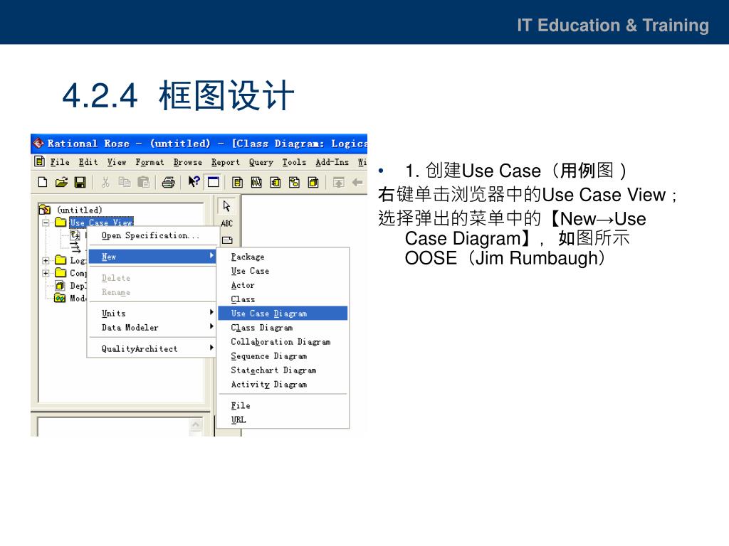Open the Browse menu
729x546 pixels.
pos(188,162)
